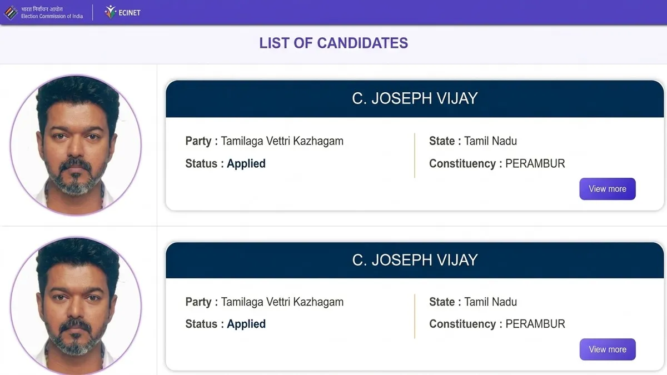The height and width of the screenshot is (375, 667).
Task: Select Tamilaga Vettri Kazhagam in second card
Action: tap(282, 302)
